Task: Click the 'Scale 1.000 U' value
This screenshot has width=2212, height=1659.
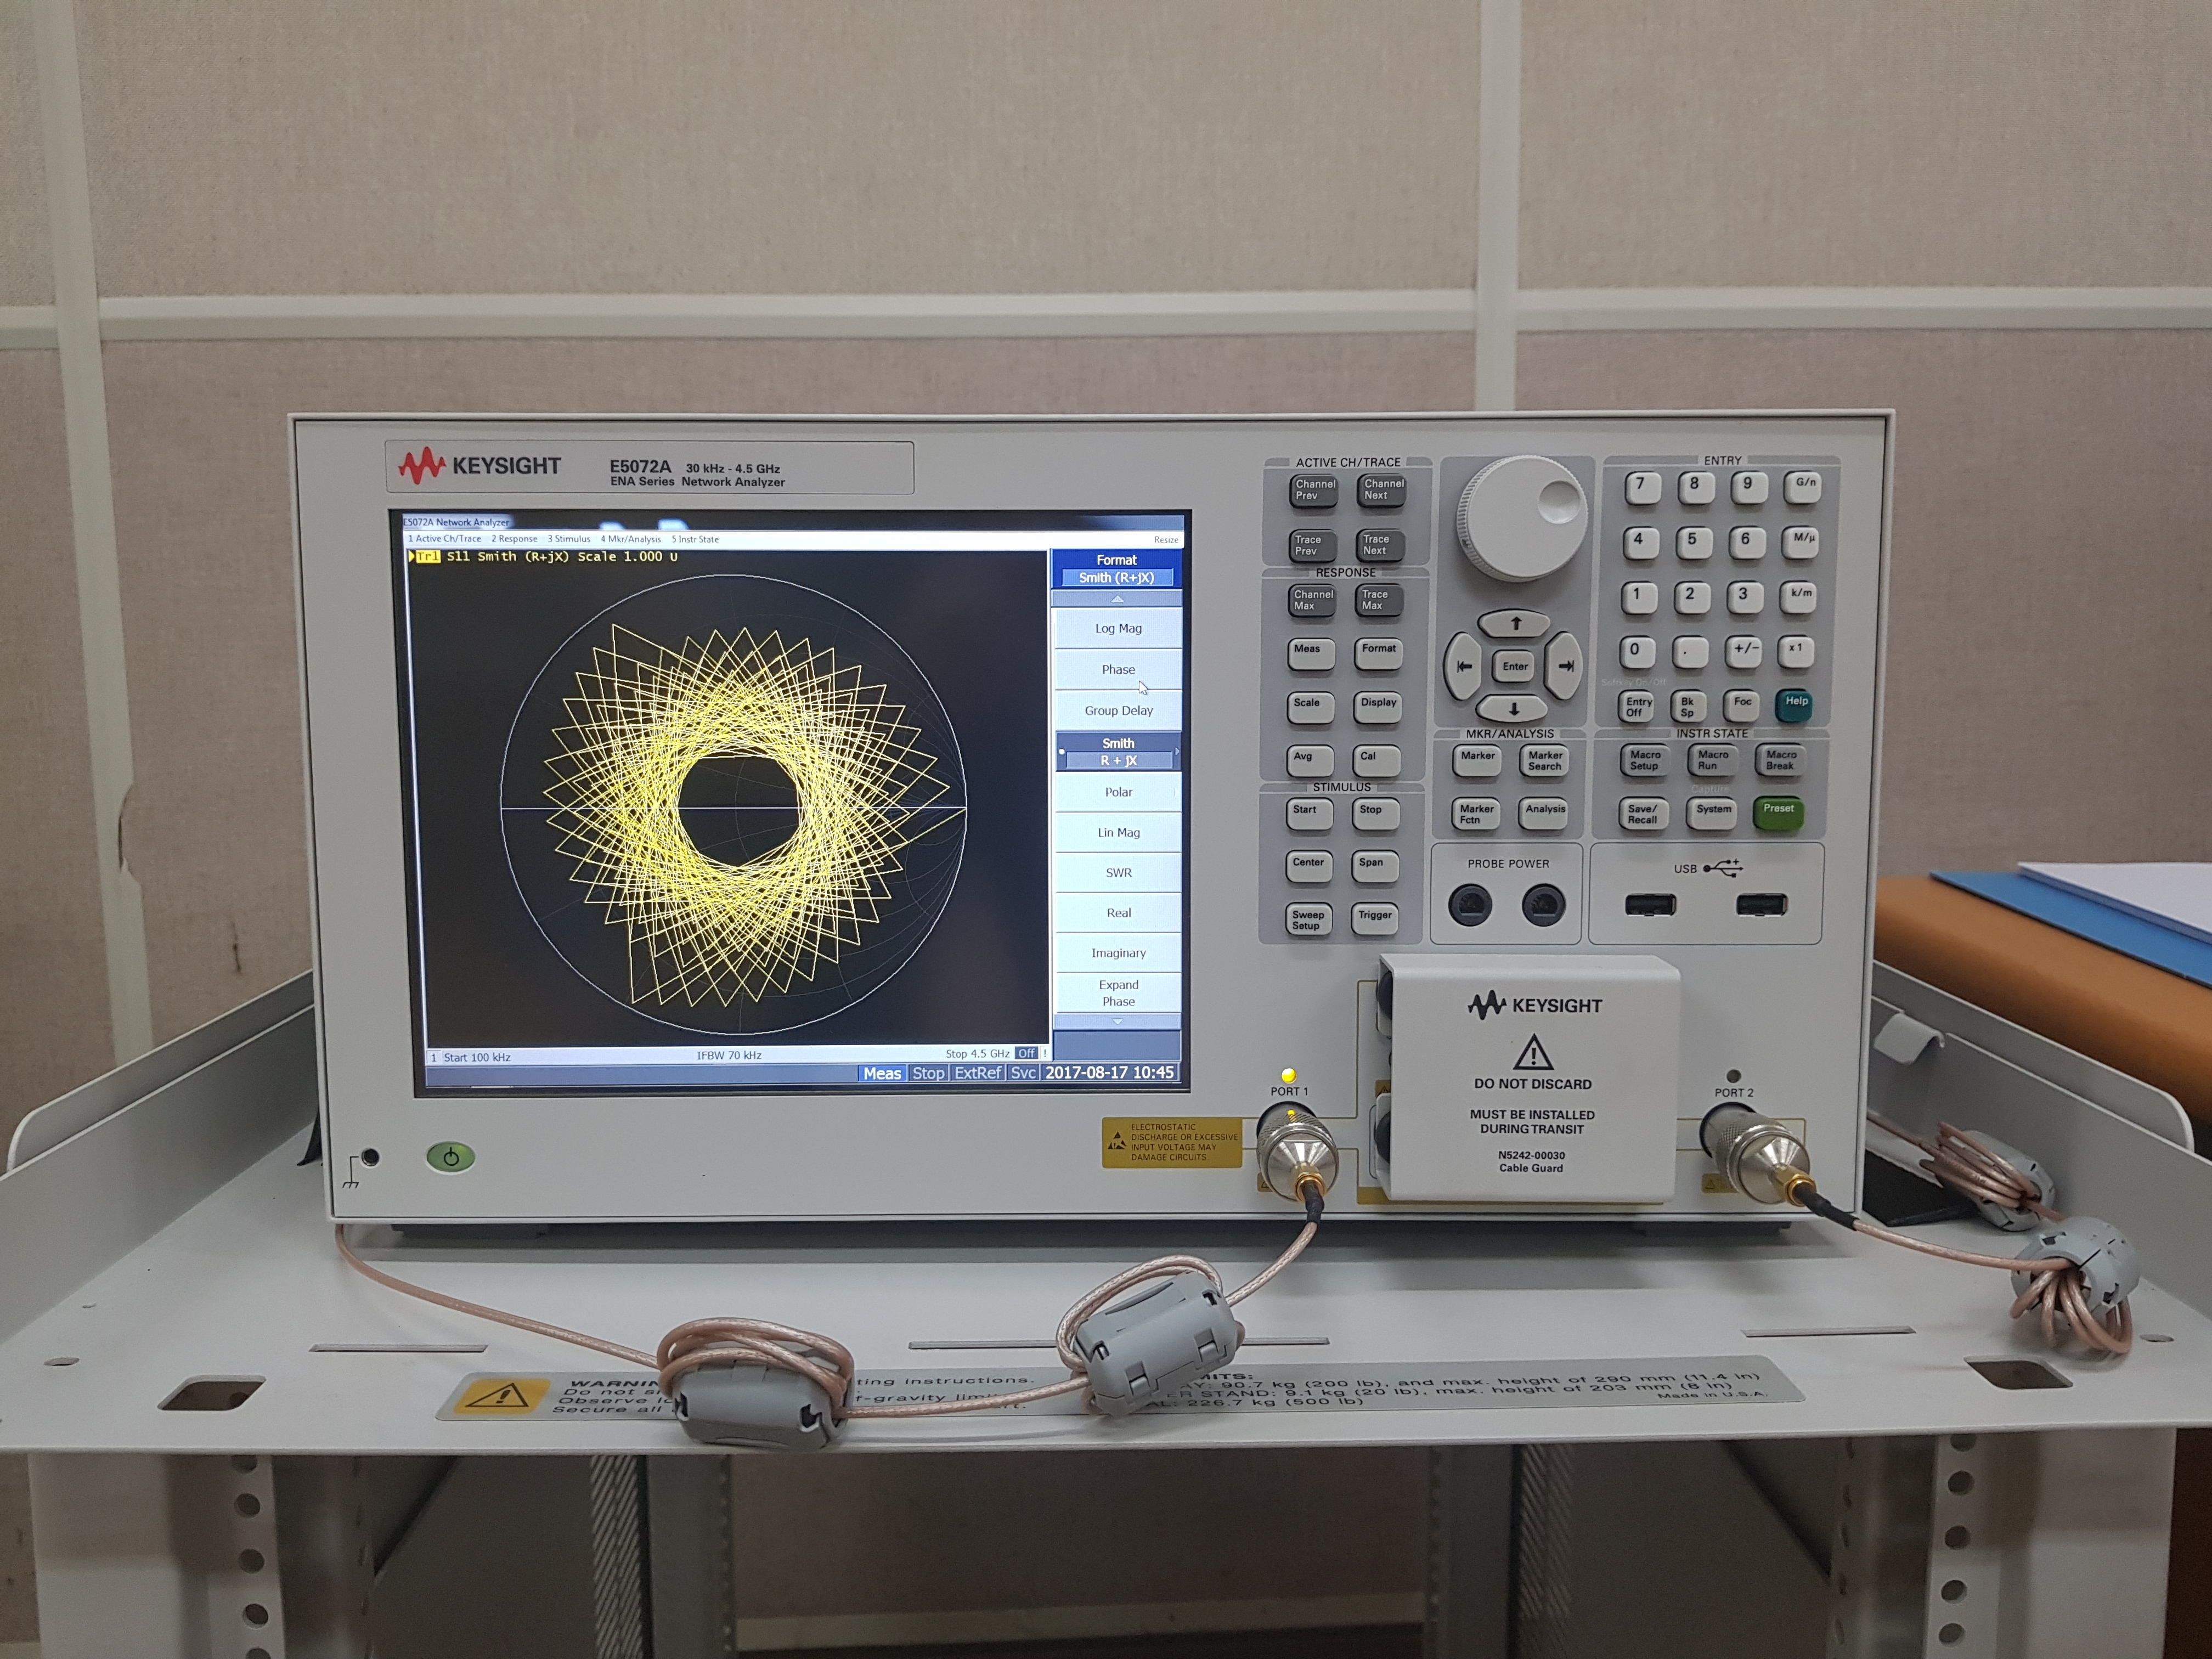Action: pos(627,556)
